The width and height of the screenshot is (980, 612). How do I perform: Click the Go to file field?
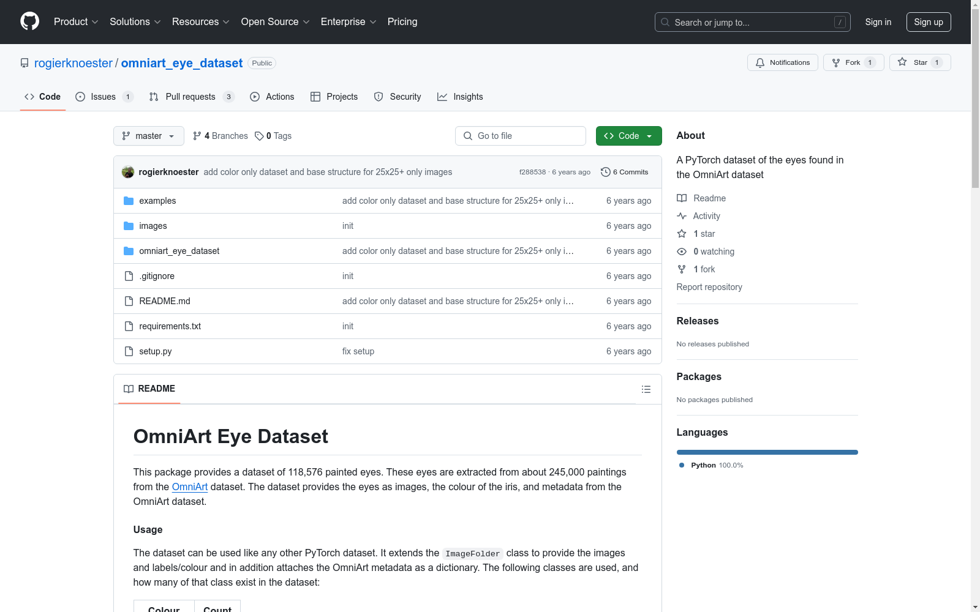521,136
